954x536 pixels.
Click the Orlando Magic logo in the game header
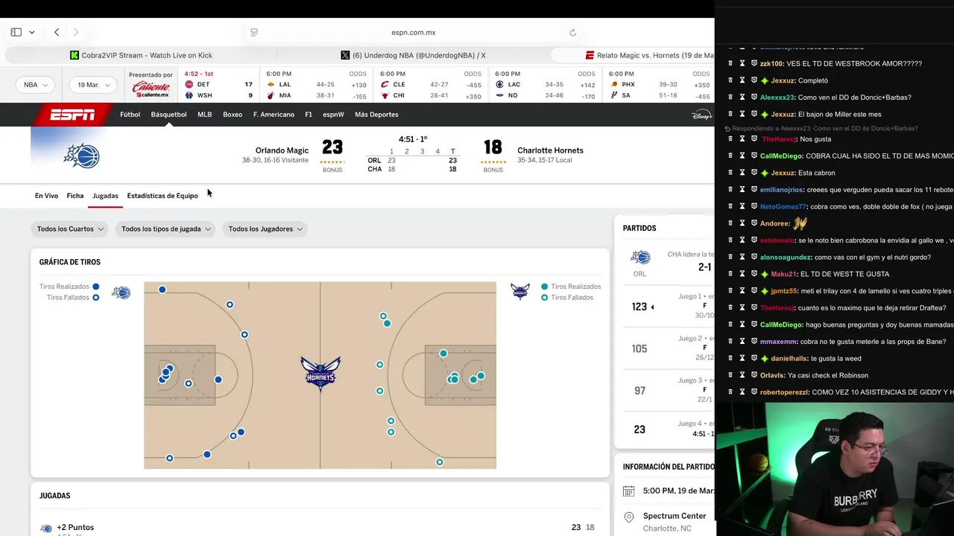click(82, 156)
